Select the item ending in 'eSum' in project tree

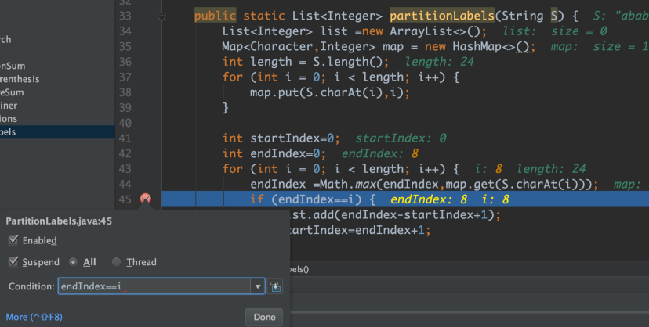[x=13, y=92]
